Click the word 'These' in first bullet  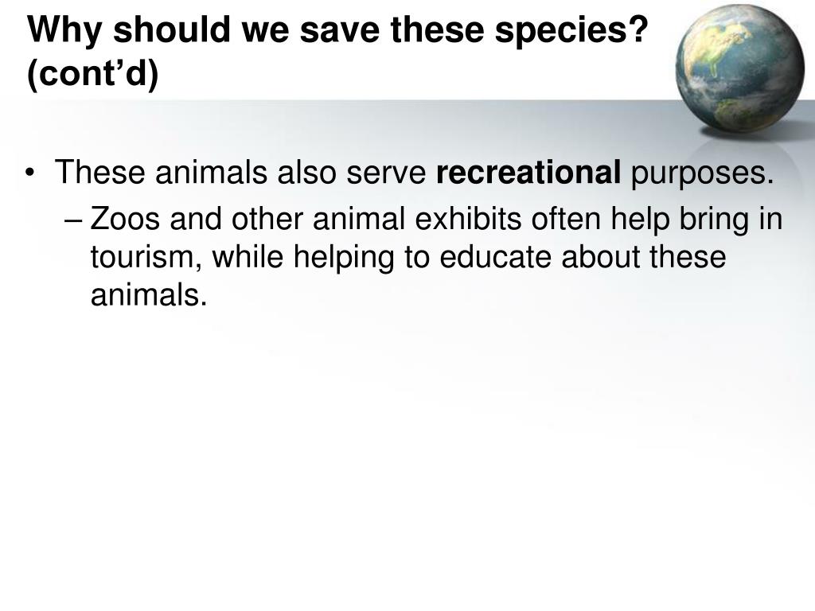coord(99,173)
